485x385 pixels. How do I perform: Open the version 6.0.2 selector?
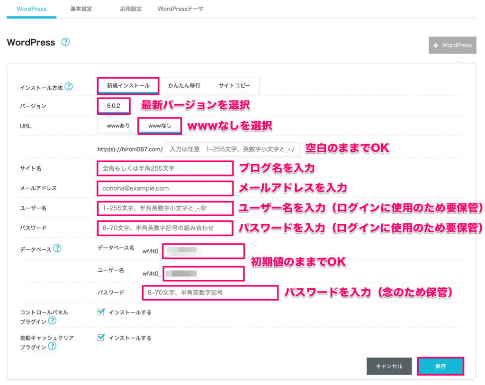[114, 106]
